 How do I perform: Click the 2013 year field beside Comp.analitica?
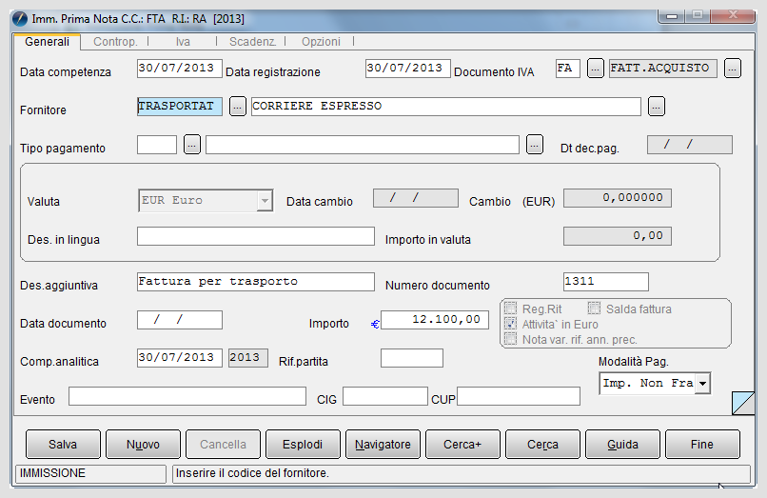[248, 358]
